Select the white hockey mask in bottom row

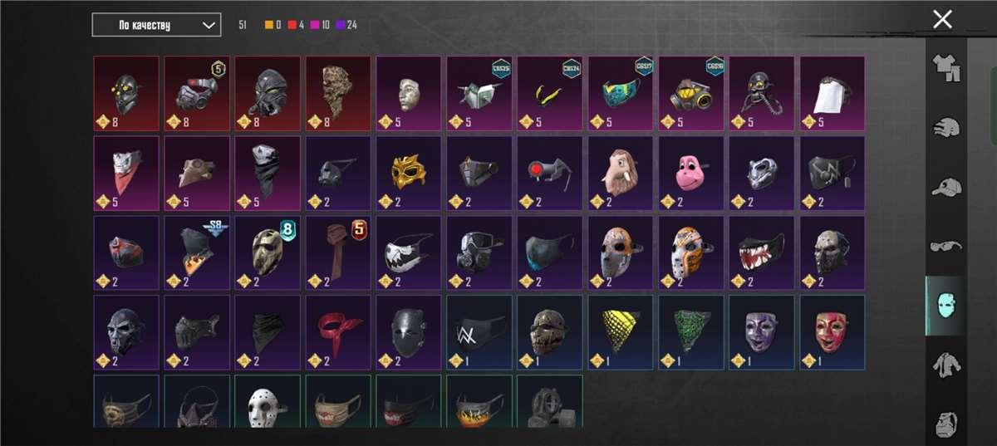tap(268, 401)
